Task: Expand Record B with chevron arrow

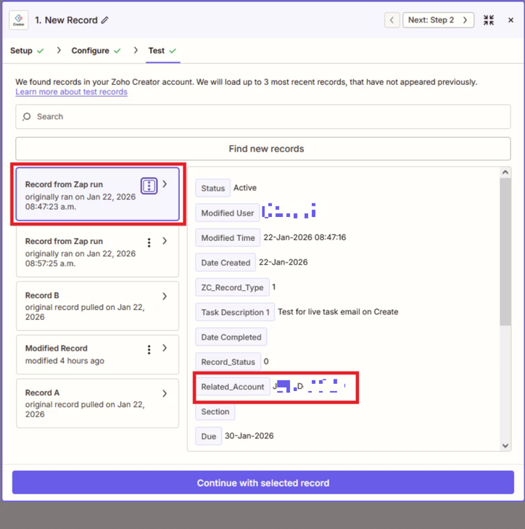Action: click(165, 296)
